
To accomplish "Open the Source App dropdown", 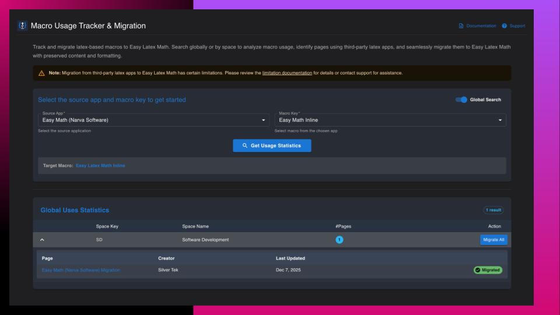I will coord(153,120).
